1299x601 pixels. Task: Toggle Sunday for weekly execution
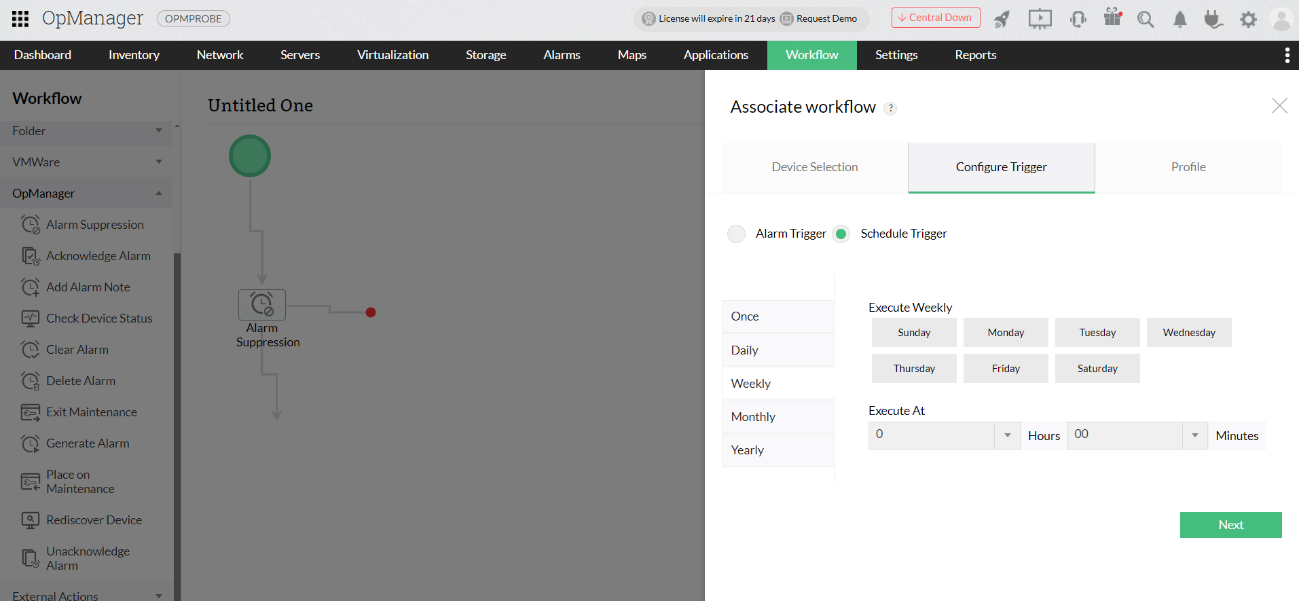pyautogui.click(x=914, y=333)
